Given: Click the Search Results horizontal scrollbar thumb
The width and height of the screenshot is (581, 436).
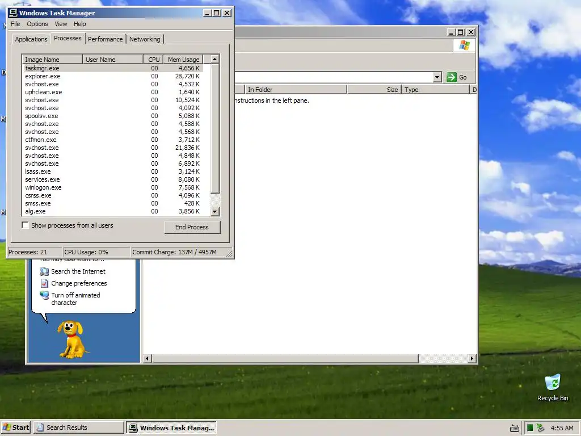Looking at the screenshot, I should click(x=285, y=359).
